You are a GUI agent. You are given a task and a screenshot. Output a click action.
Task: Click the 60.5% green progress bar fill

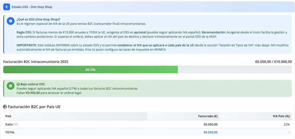90,69
